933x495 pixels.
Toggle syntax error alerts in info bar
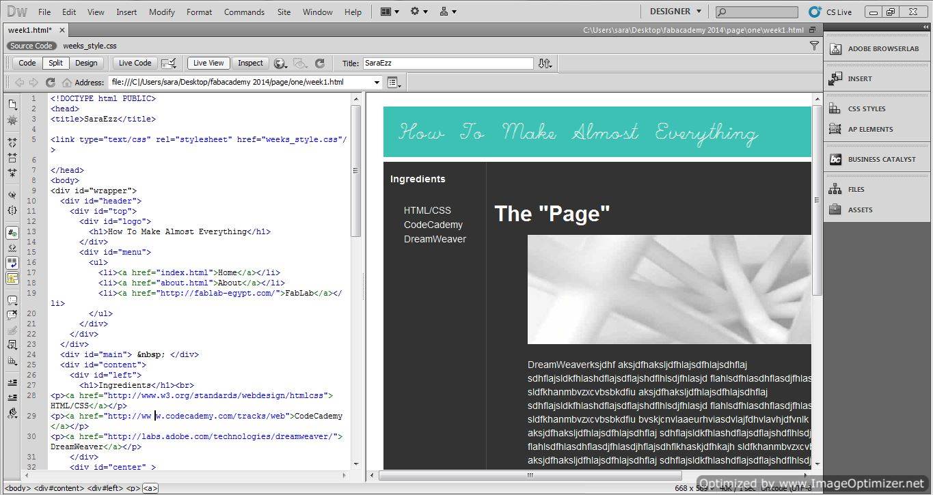(x=12, y=278)
